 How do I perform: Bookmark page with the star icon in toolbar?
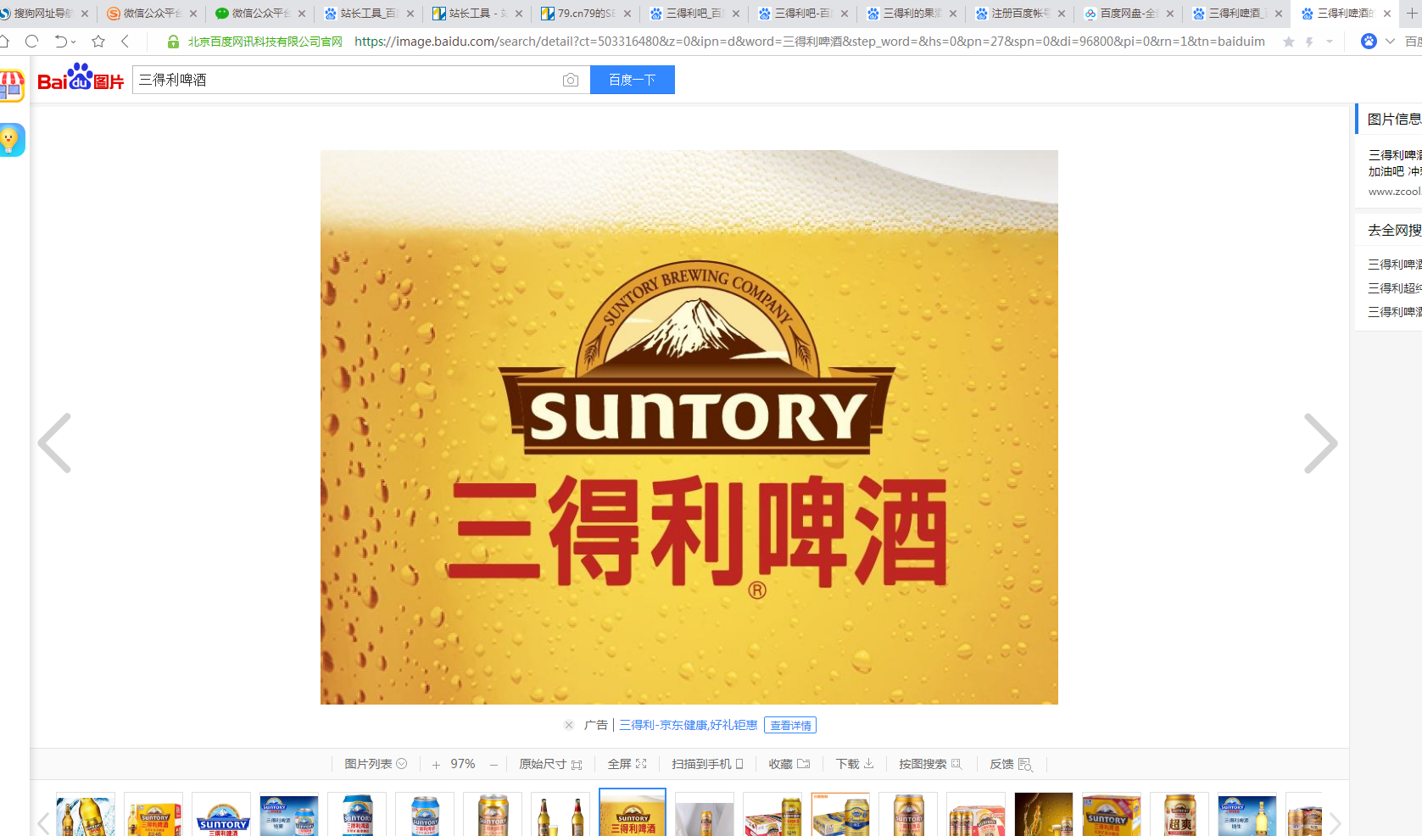point(98,42)
